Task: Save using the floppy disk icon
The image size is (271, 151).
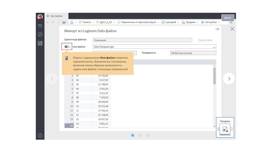Action: click(64, 22)
